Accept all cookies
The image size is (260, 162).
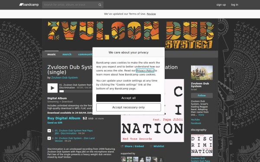[129, 98]
